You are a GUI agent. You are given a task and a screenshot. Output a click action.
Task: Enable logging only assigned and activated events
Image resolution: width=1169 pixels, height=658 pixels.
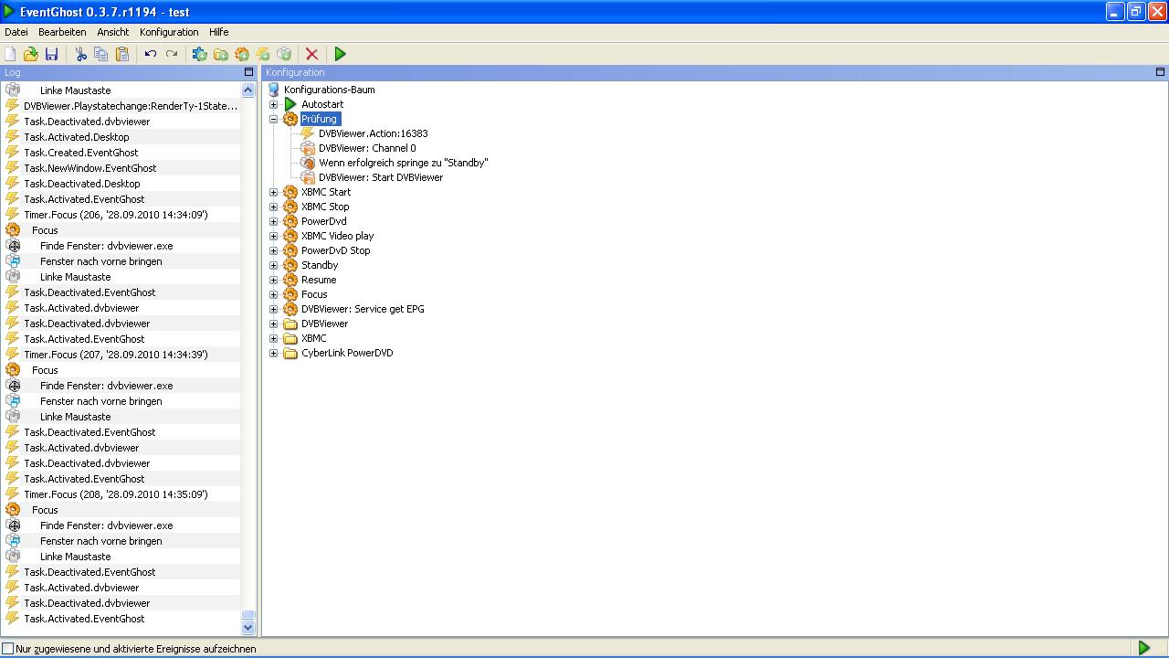[x=8, y=649]
